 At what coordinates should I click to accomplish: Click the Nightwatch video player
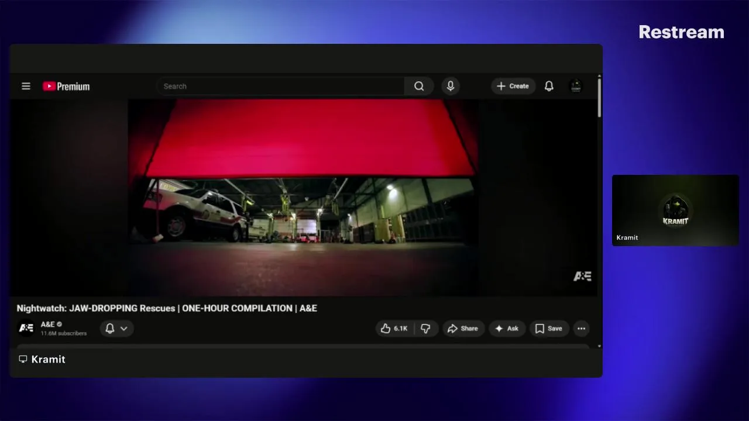pos(304,197)
